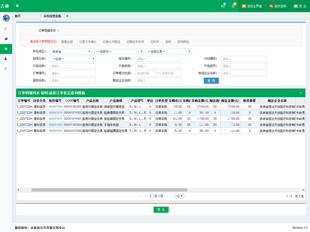Viewport: 310px width, 232px height.
Task: Switch to the 首页 tab
Action: [17, 16]
